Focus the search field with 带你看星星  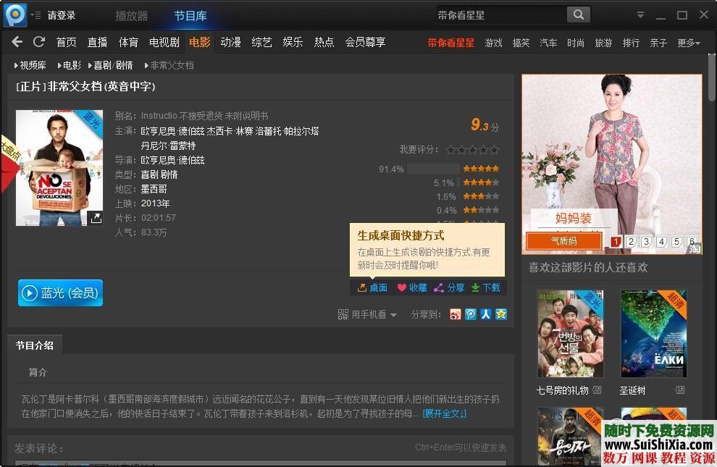tap(500, 15)
